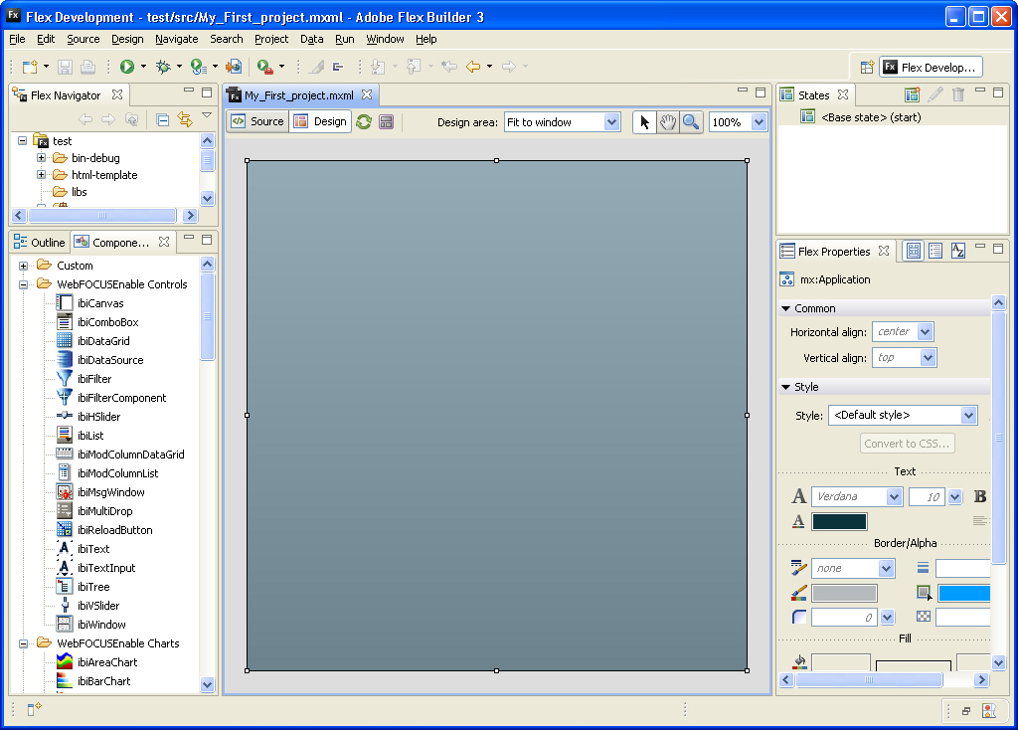
Task: Collapse the WebFOCUSEnable Controls folder
Action: [x=24, y=284]
